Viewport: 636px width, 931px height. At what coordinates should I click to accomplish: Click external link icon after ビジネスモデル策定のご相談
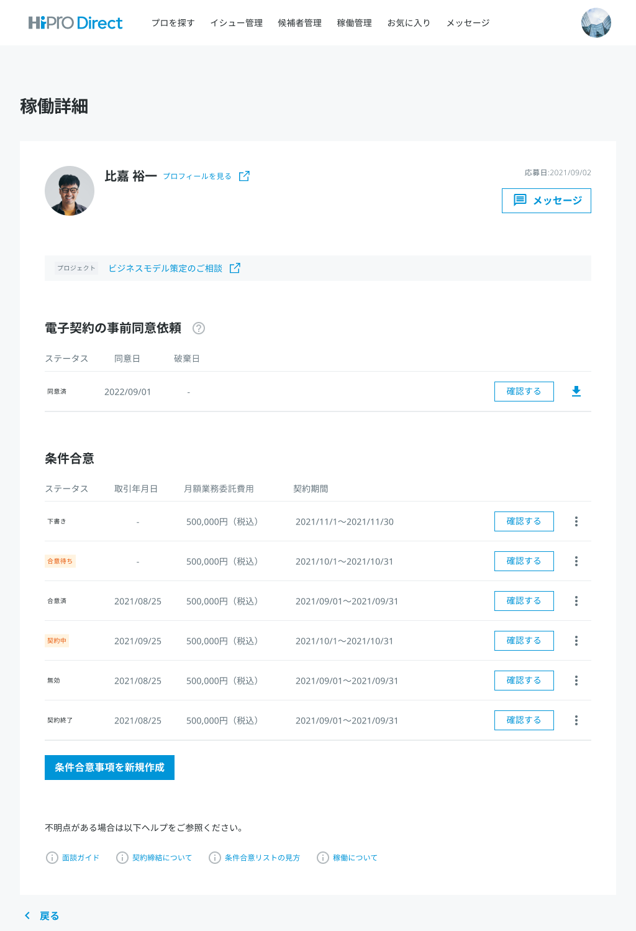pyautogui.click(x=235, y=268)
